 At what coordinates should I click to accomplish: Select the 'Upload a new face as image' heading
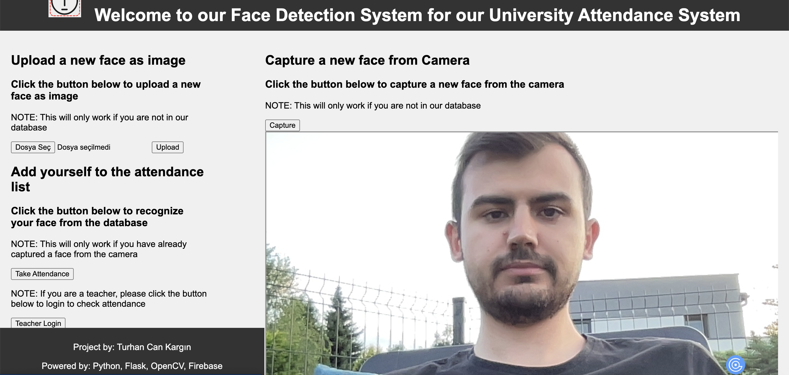98,60
